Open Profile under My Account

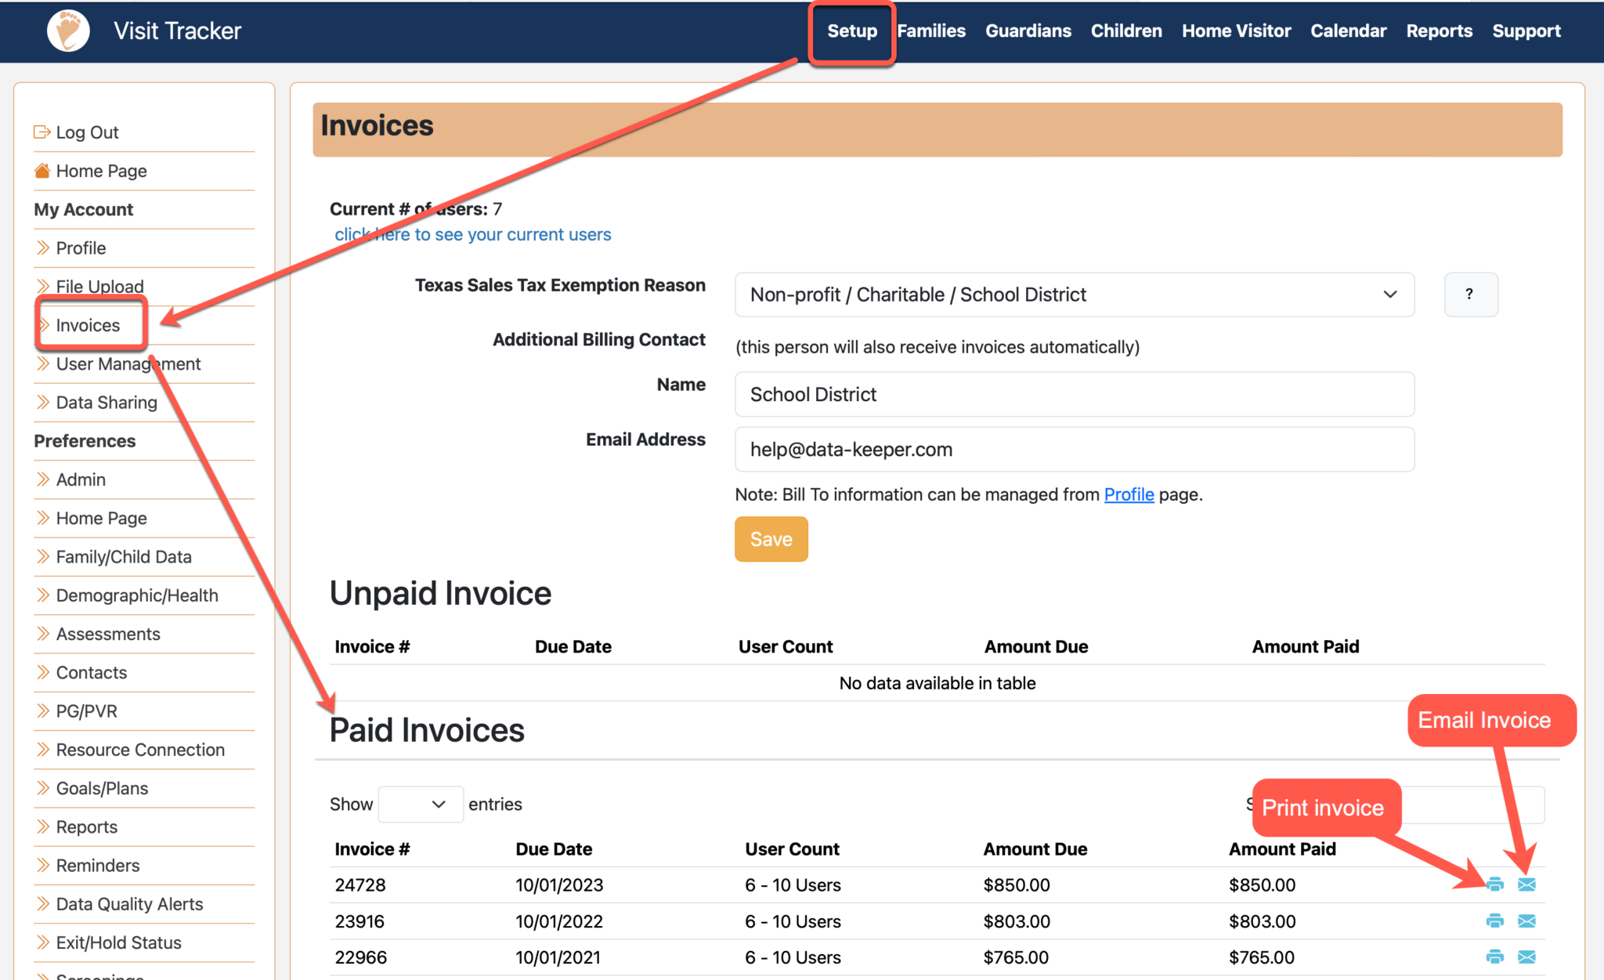pos(81,248)
